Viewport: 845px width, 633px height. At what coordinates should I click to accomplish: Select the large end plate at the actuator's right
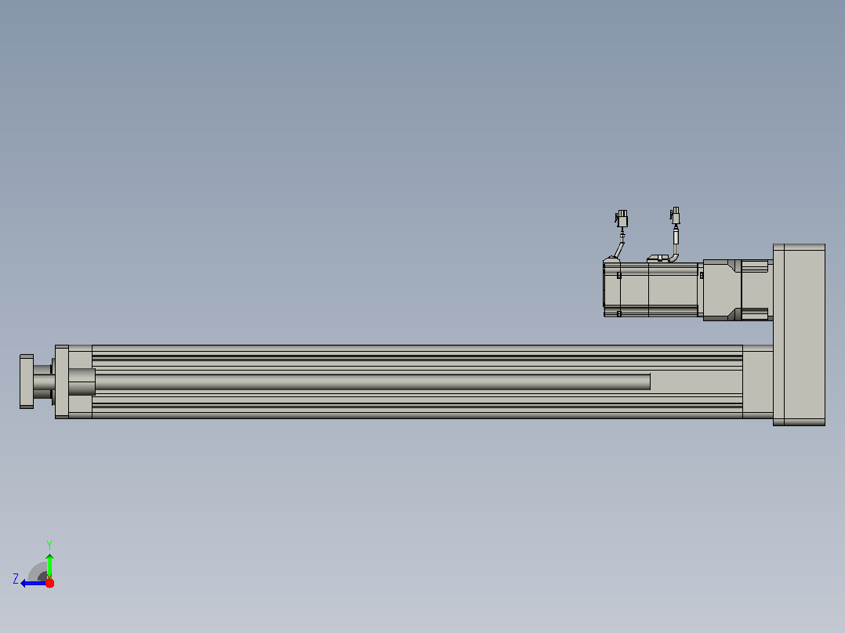799,335
